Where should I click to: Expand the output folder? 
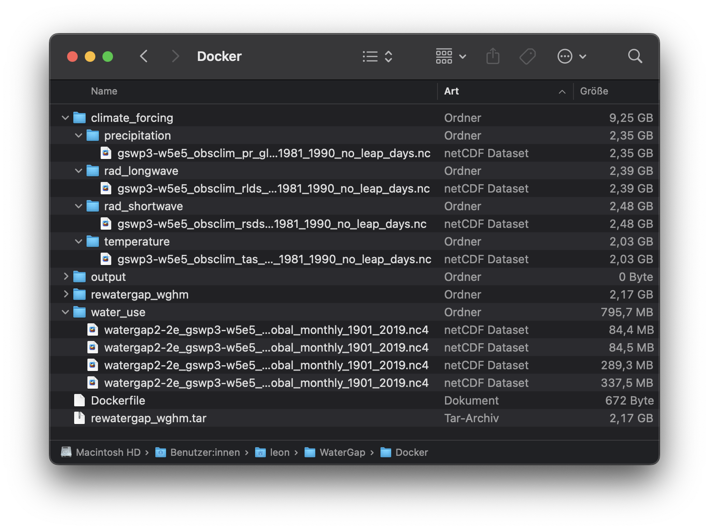65,277
